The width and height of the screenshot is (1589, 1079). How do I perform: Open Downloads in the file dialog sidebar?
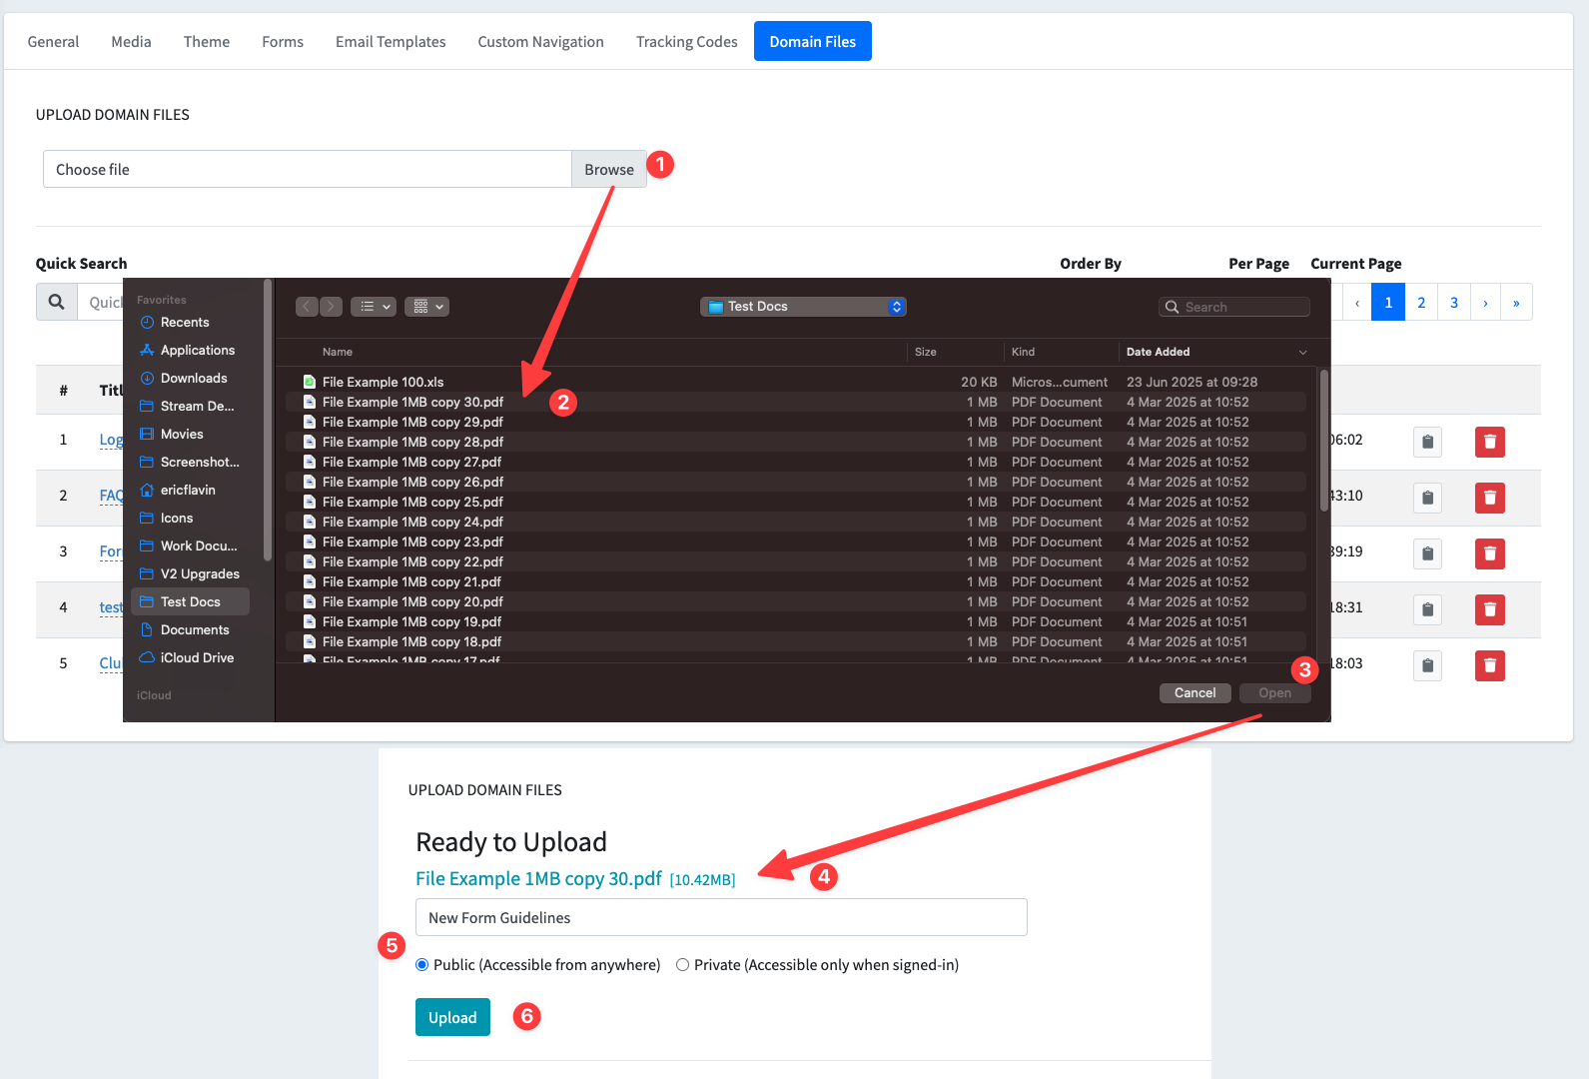(x=190, y=378)
